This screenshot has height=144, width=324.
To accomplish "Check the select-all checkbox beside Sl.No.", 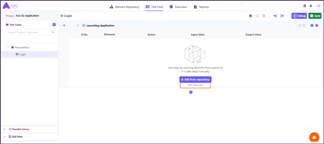I will pos(72,34).
